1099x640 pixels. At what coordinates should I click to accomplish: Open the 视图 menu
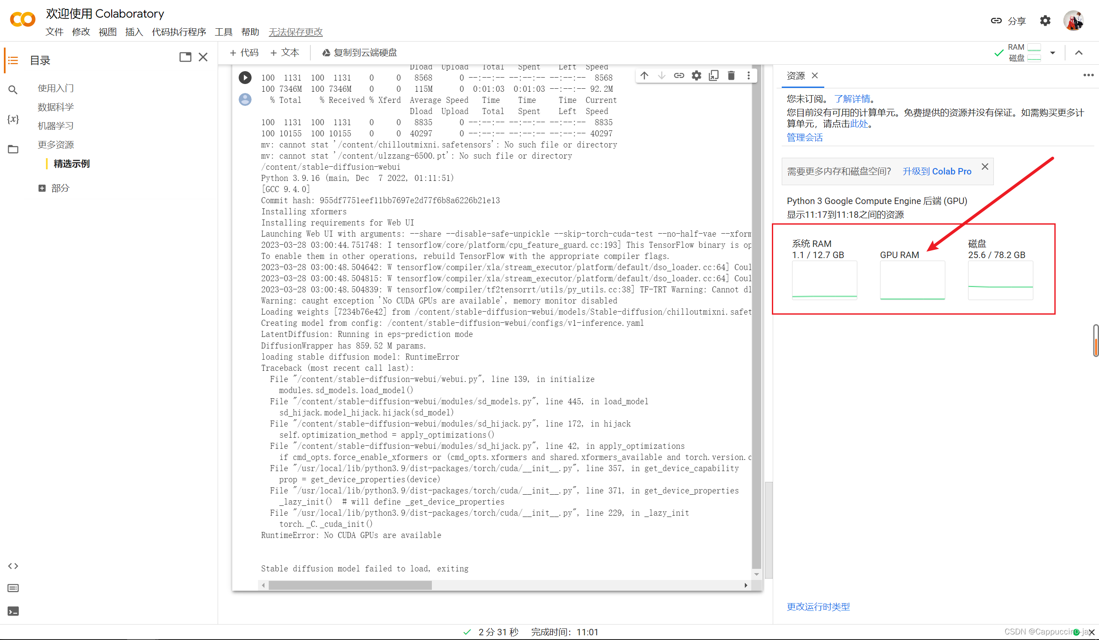108,32
